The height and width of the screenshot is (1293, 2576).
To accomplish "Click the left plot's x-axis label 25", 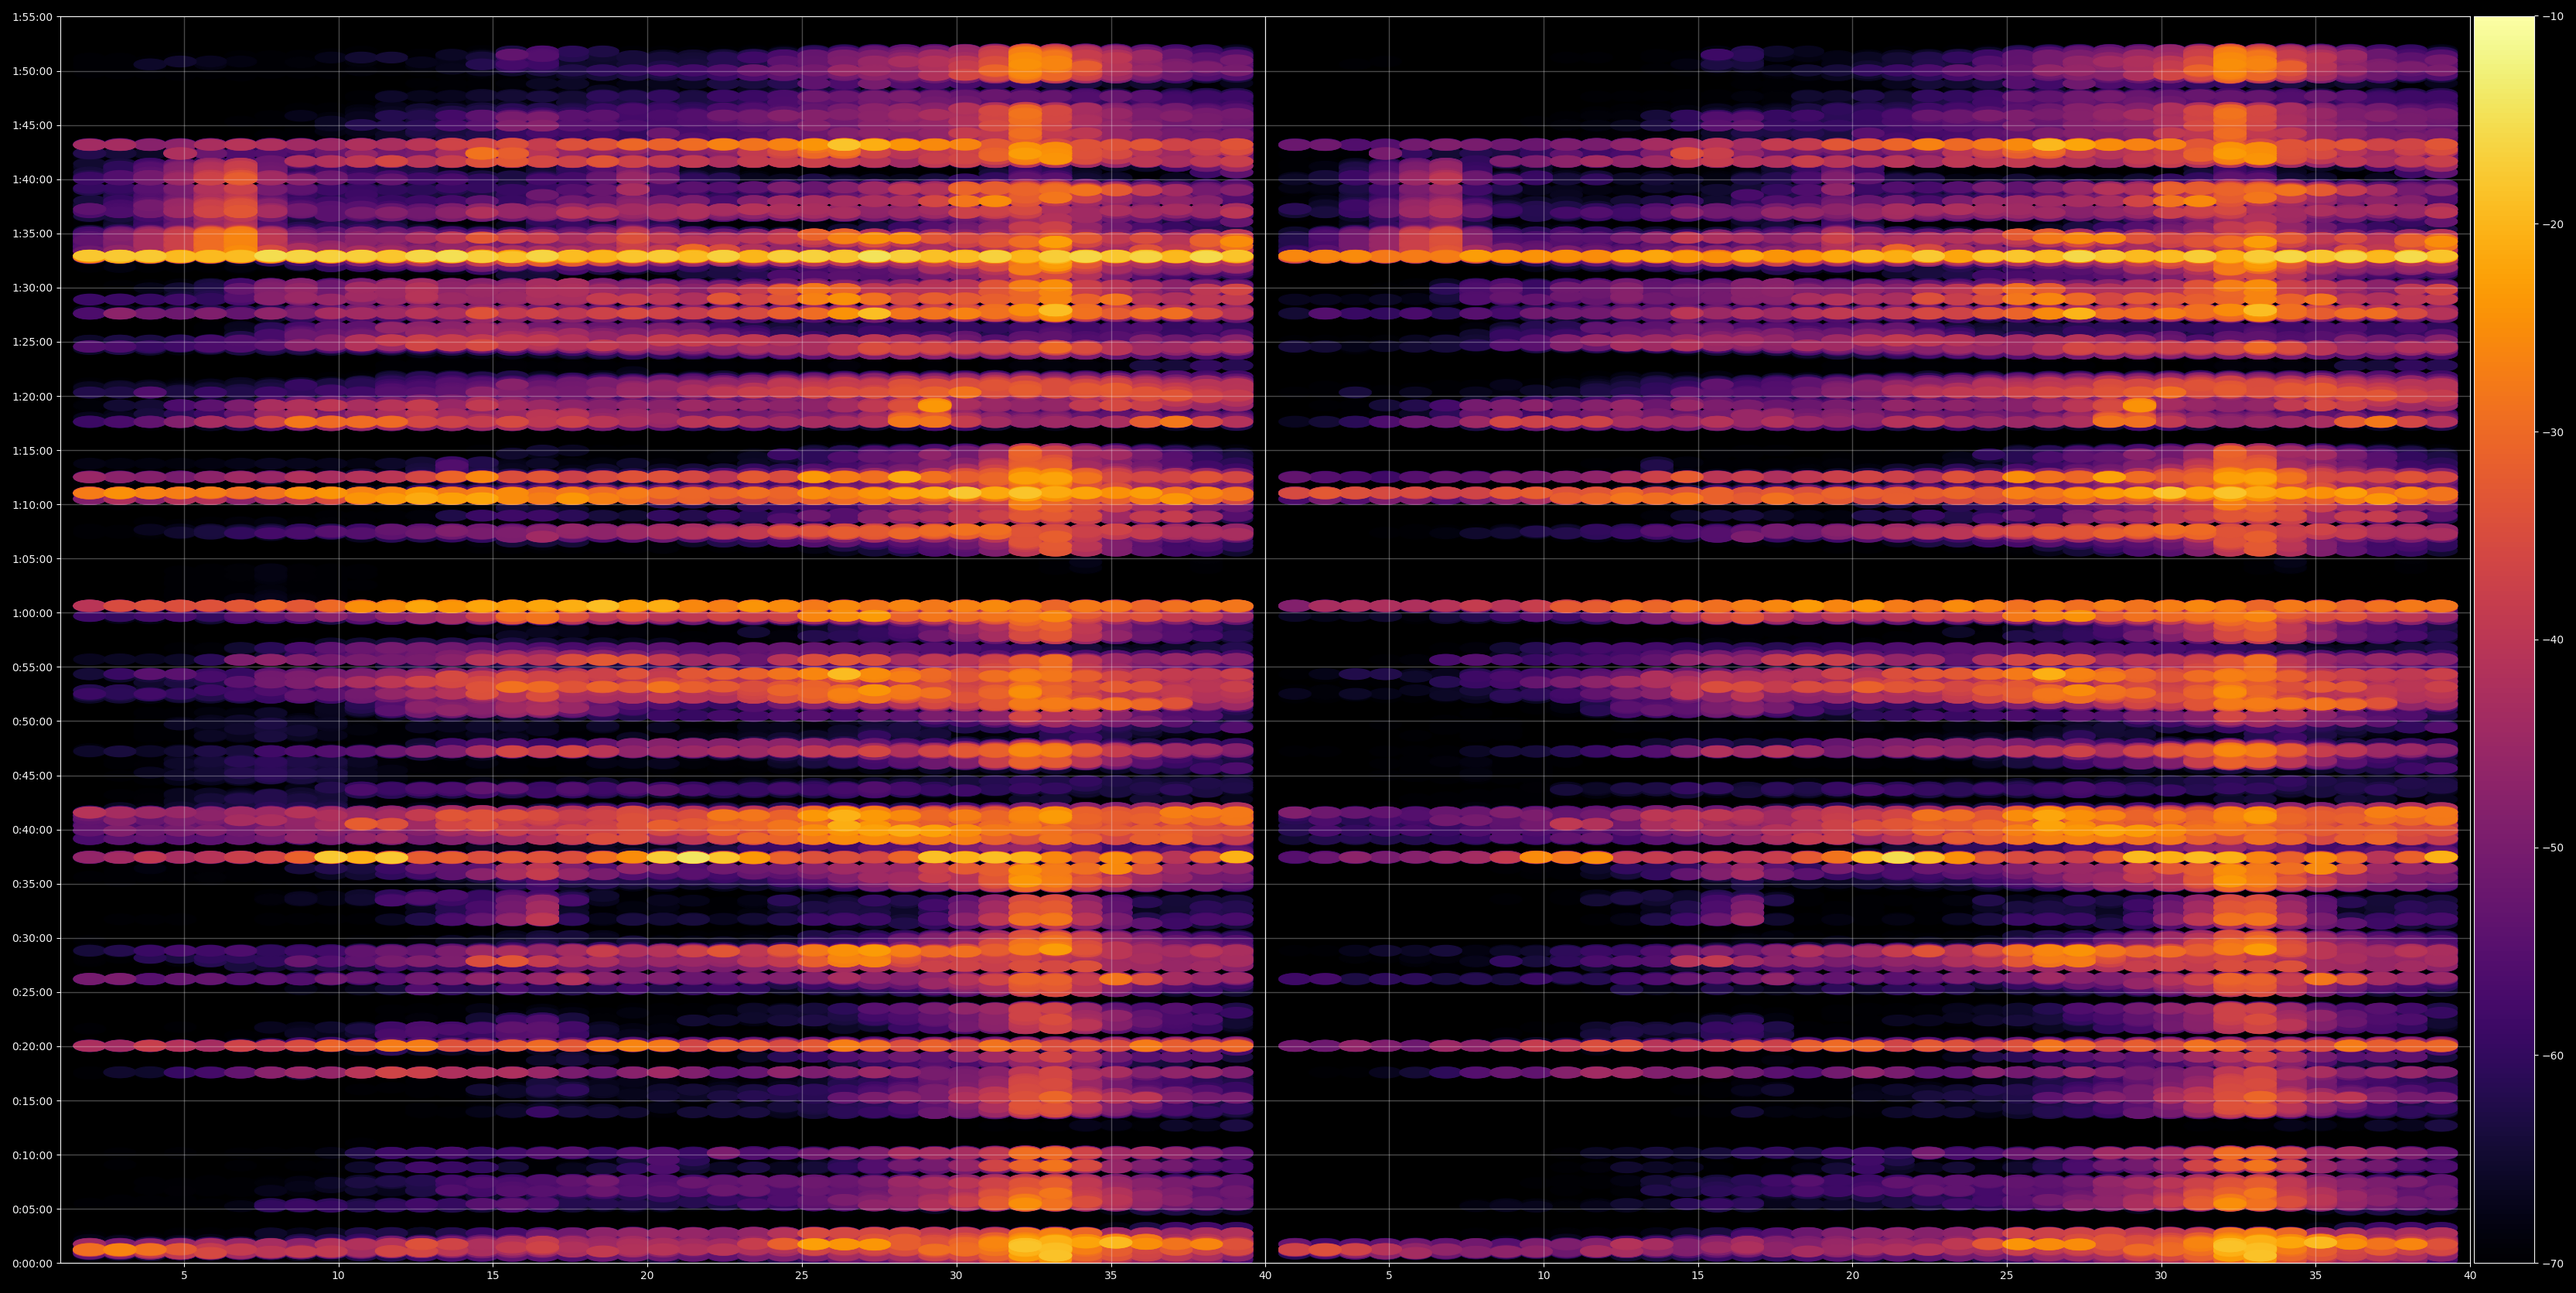I will [802, 1276].
